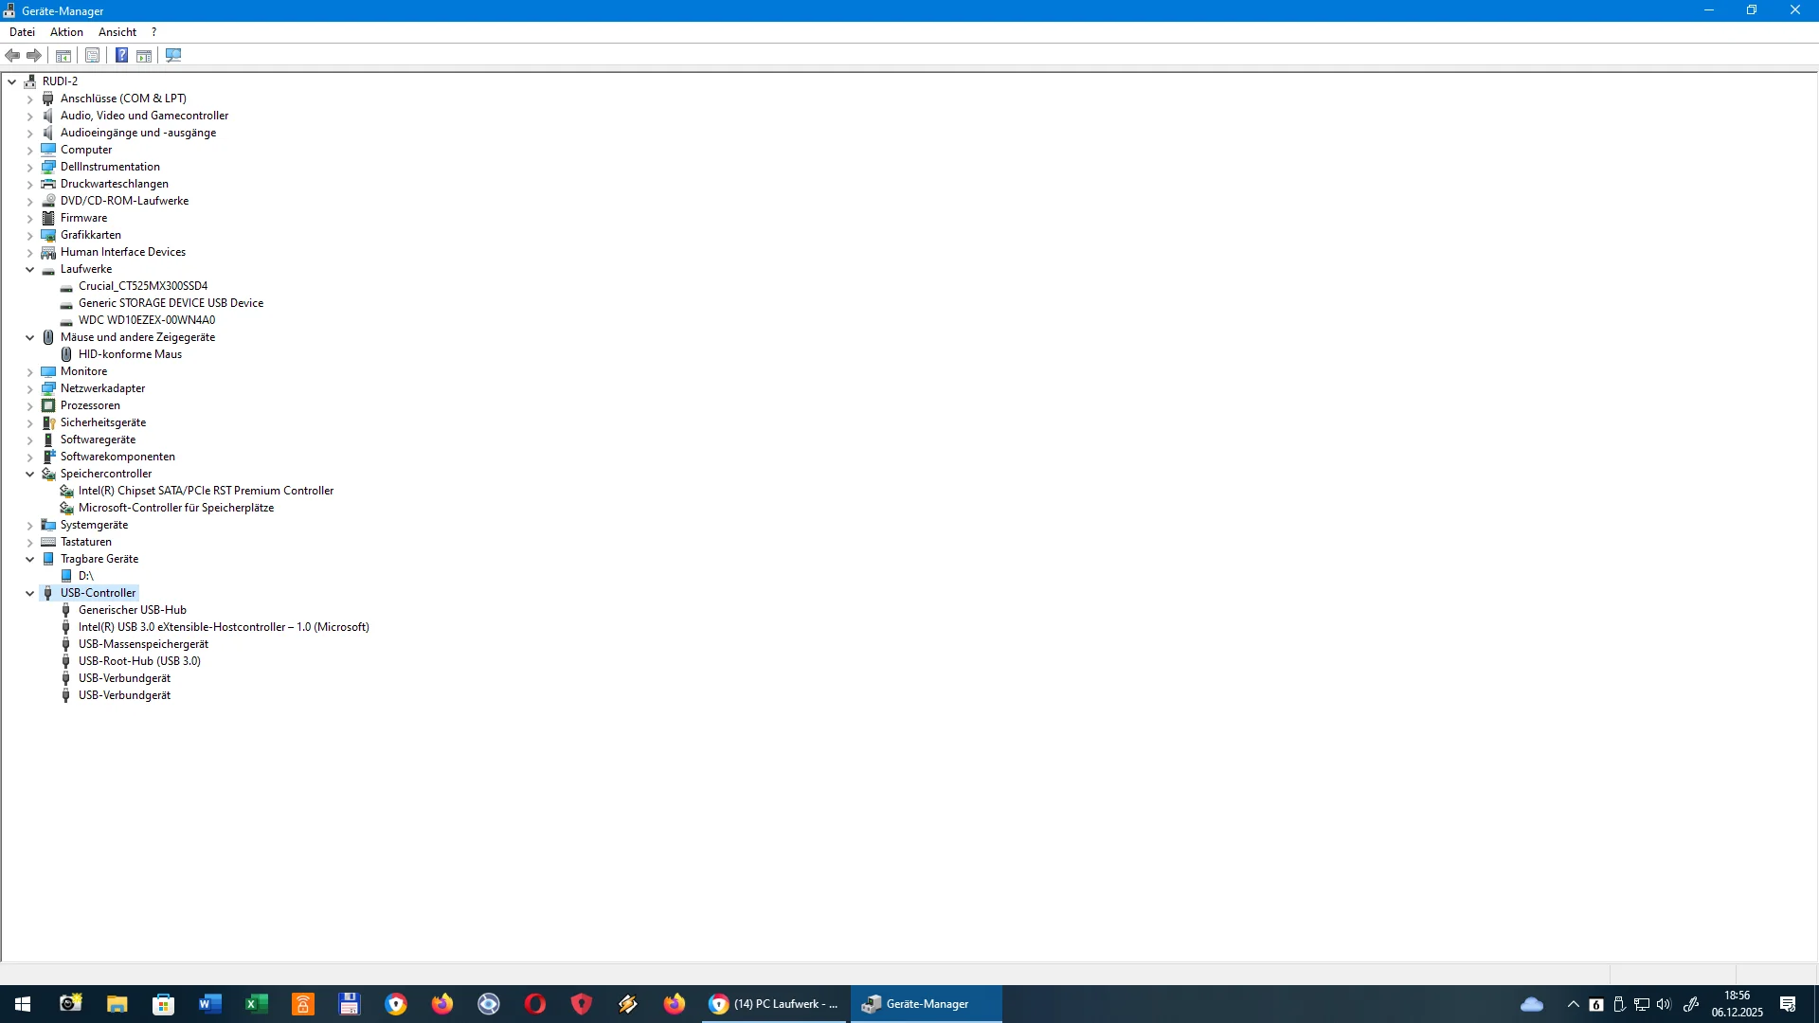Expand the Grafikkarten category
Screen dimensions: 1819x1023
point(30,236)
